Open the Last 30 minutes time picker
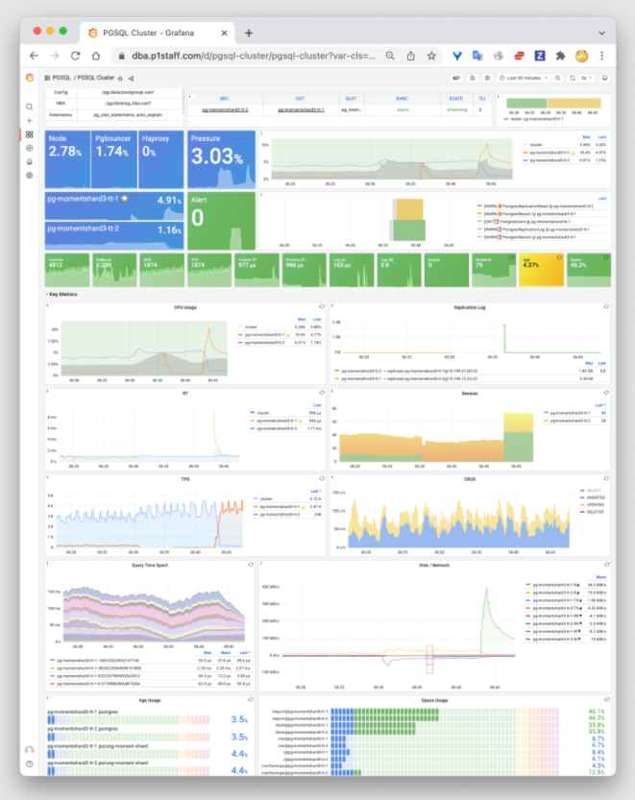 click(524, 78)
